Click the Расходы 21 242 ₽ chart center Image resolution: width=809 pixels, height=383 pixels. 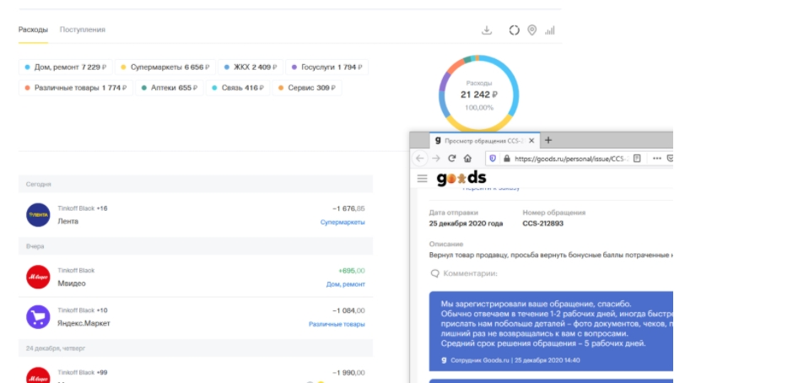point(479,95)
